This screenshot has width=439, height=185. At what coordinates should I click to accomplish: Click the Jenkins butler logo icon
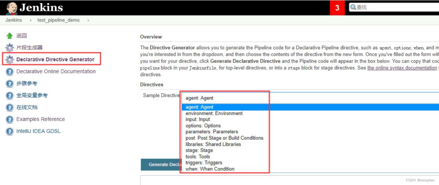(12, 8)
